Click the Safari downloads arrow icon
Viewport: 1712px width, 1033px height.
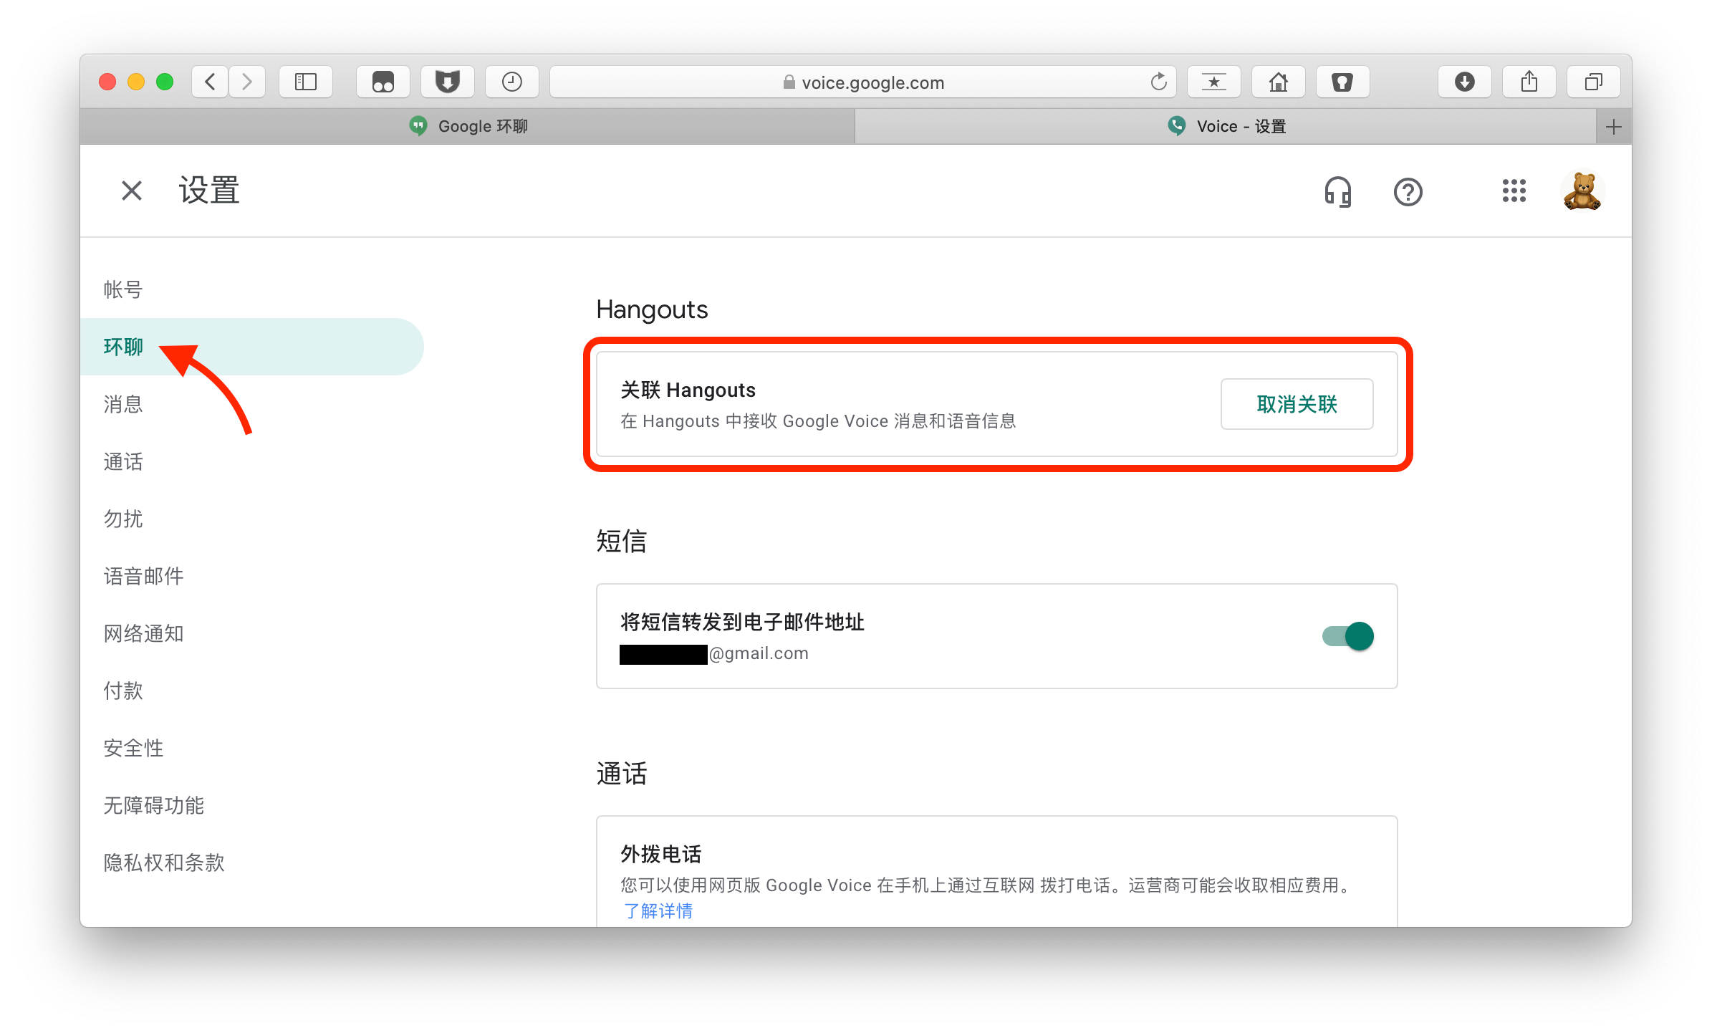click(1465, 82)
